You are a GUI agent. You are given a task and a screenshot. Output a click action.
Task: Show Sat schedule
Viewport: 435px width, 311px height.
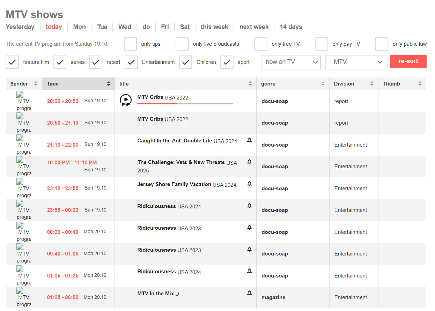185,27
